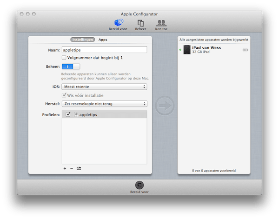Click '32 GB iPad' device description

[201, 52]
